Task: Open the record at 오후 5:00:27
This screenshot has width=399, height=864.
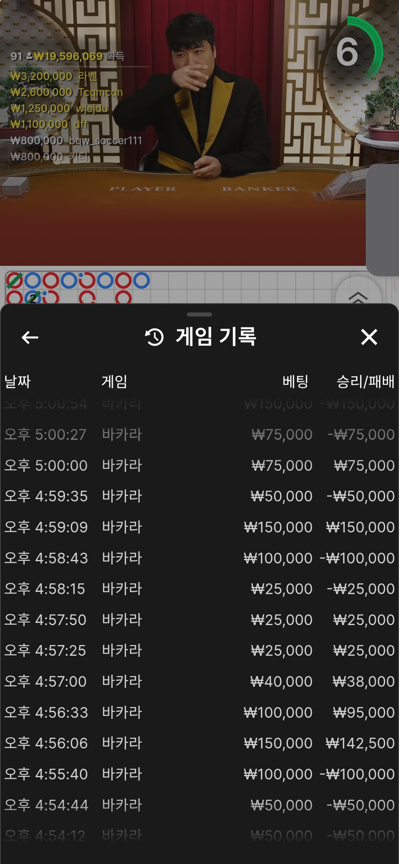Action: pyautogui.click(x=199, y=435)
